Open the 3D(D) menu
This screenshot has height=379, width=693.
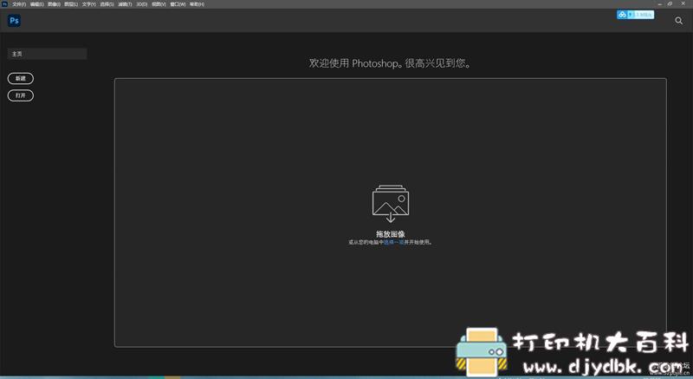click(x=141, y=4)
